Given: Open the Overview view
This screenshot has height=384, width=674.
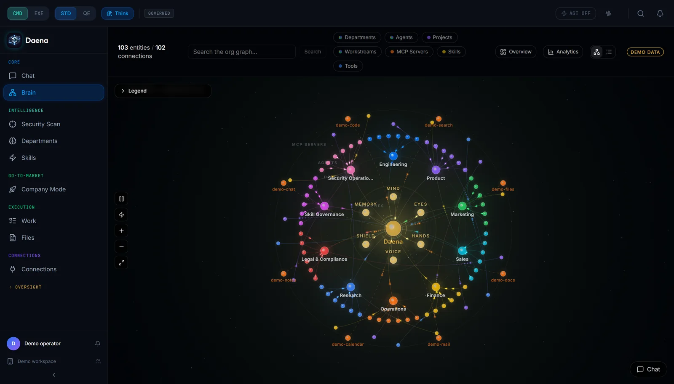Looking at the screenshot, I should (516, 52).
